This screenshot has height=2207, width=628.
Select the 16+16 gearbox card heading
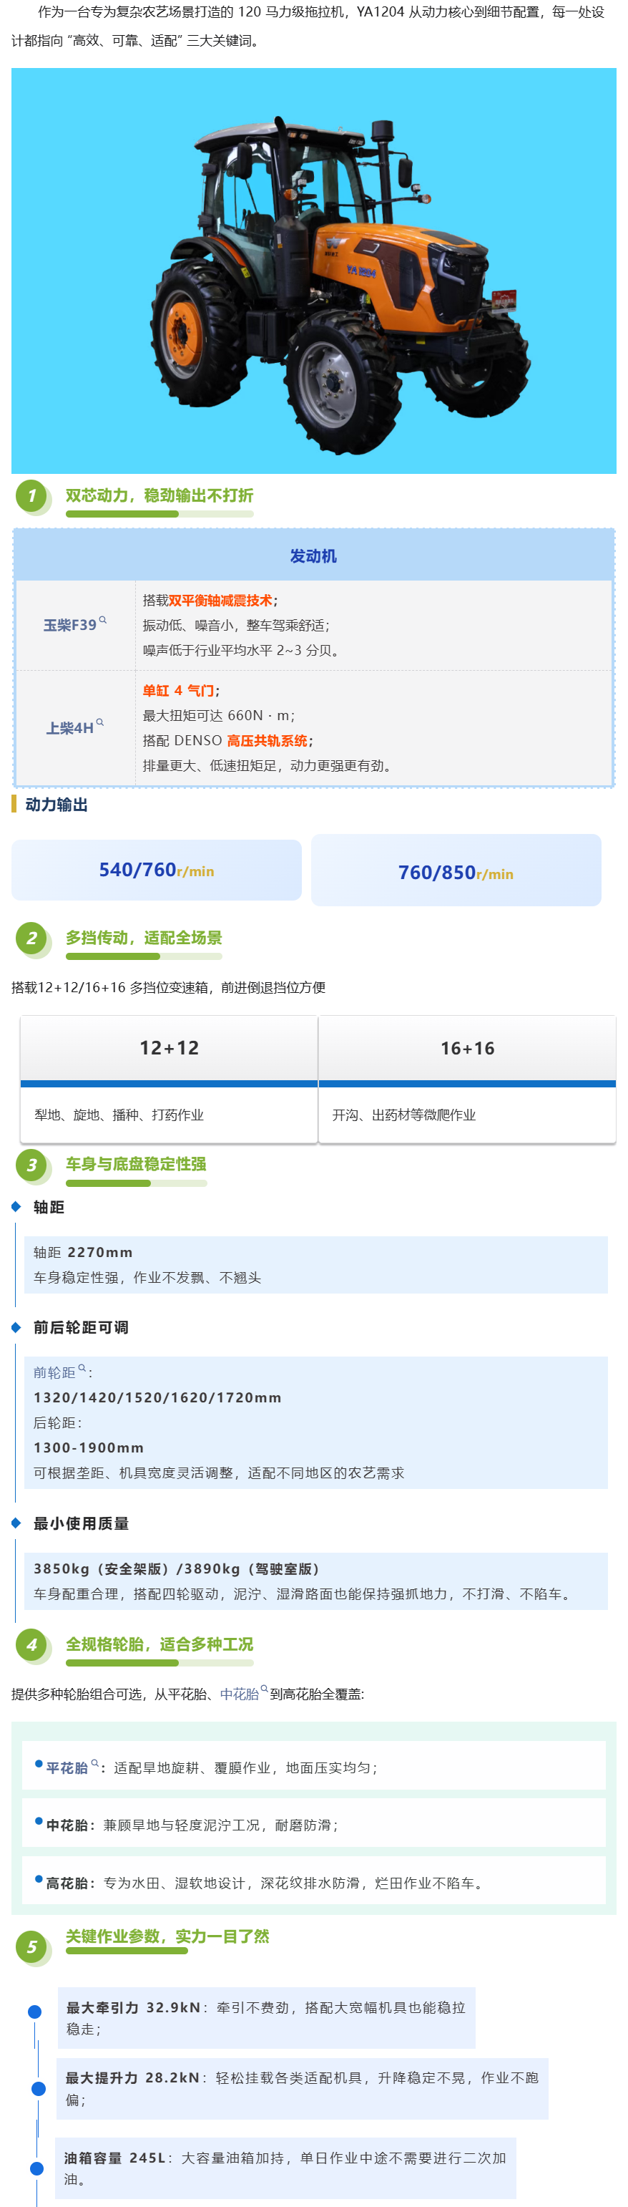pyautogui.click(x=467, y=1048)
